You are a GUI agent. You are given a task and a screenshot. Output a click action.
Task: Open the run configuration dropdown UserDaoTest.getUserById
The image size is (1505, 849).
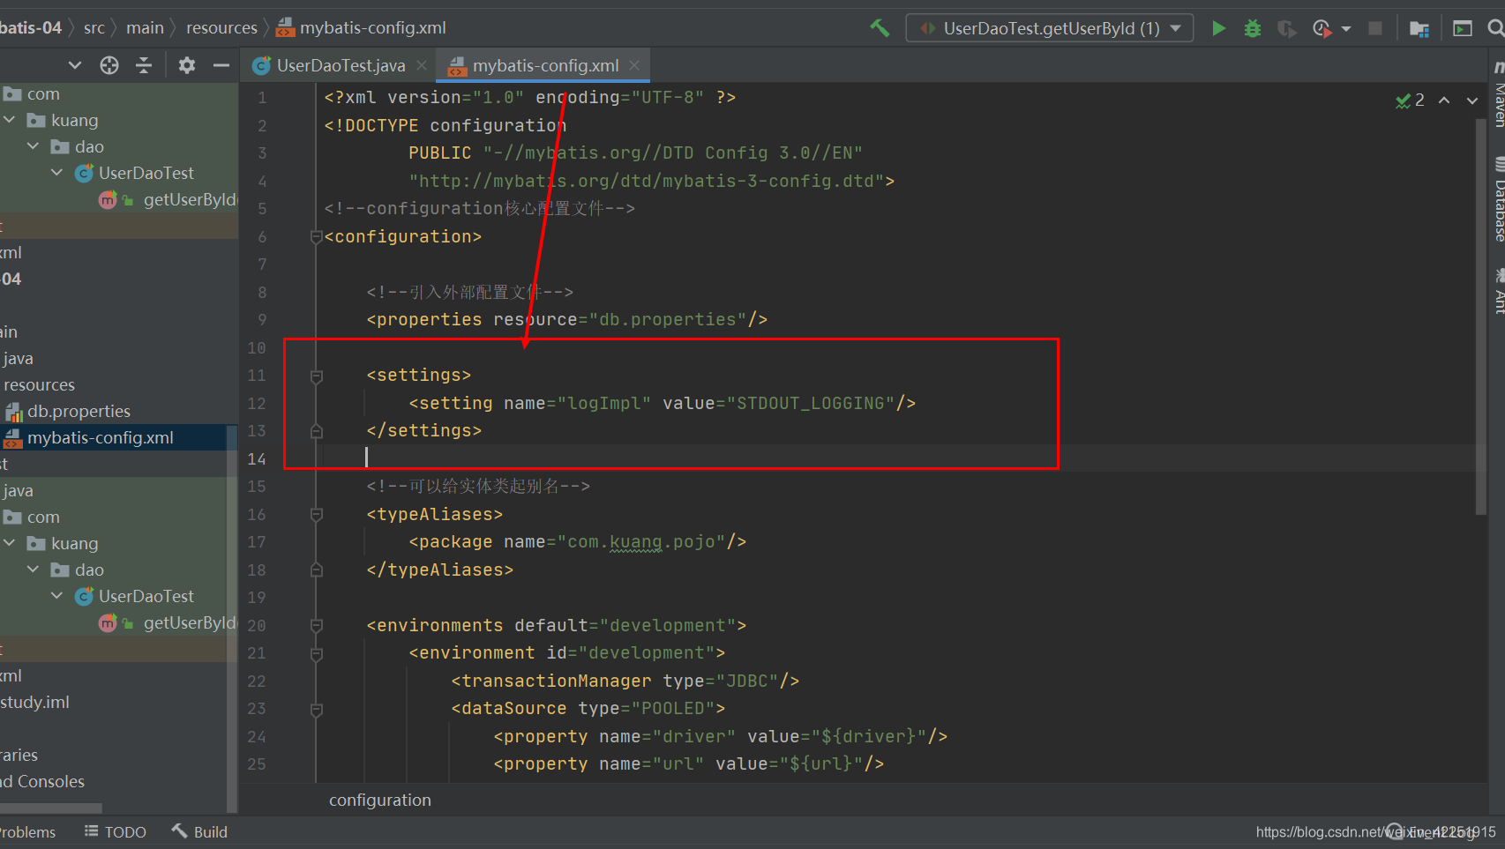pyautogui.click(x=1050, y=28)
